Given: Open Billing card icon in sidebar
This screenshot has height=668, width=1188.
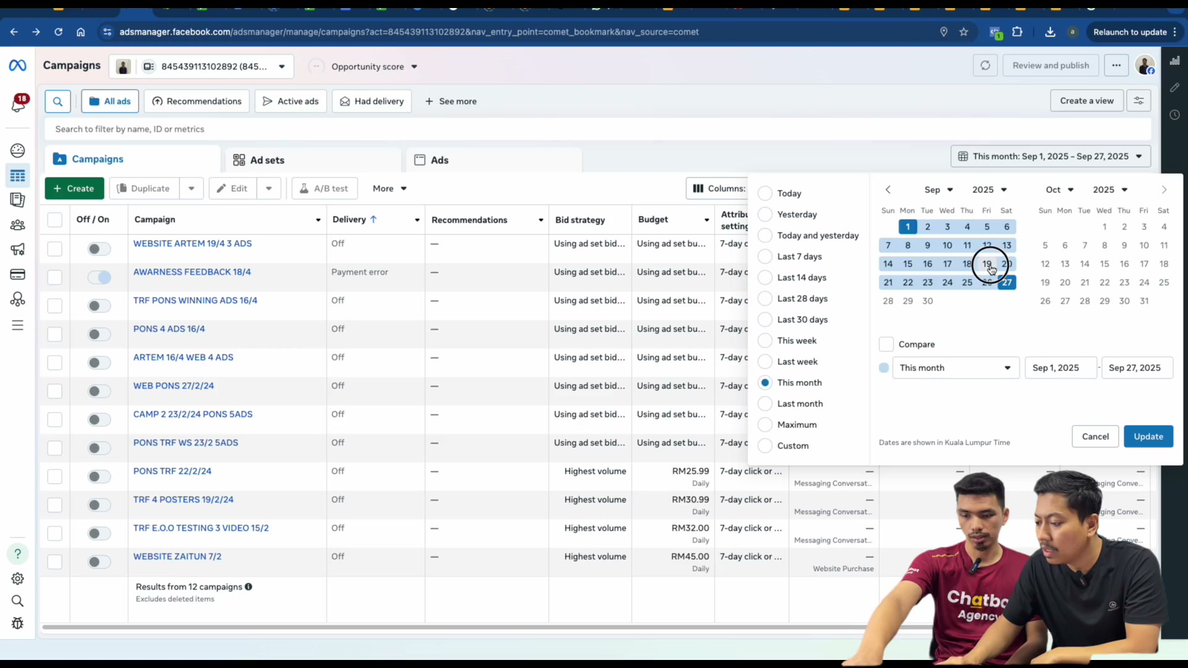Looking at the screenshot, I should [17, 275].
